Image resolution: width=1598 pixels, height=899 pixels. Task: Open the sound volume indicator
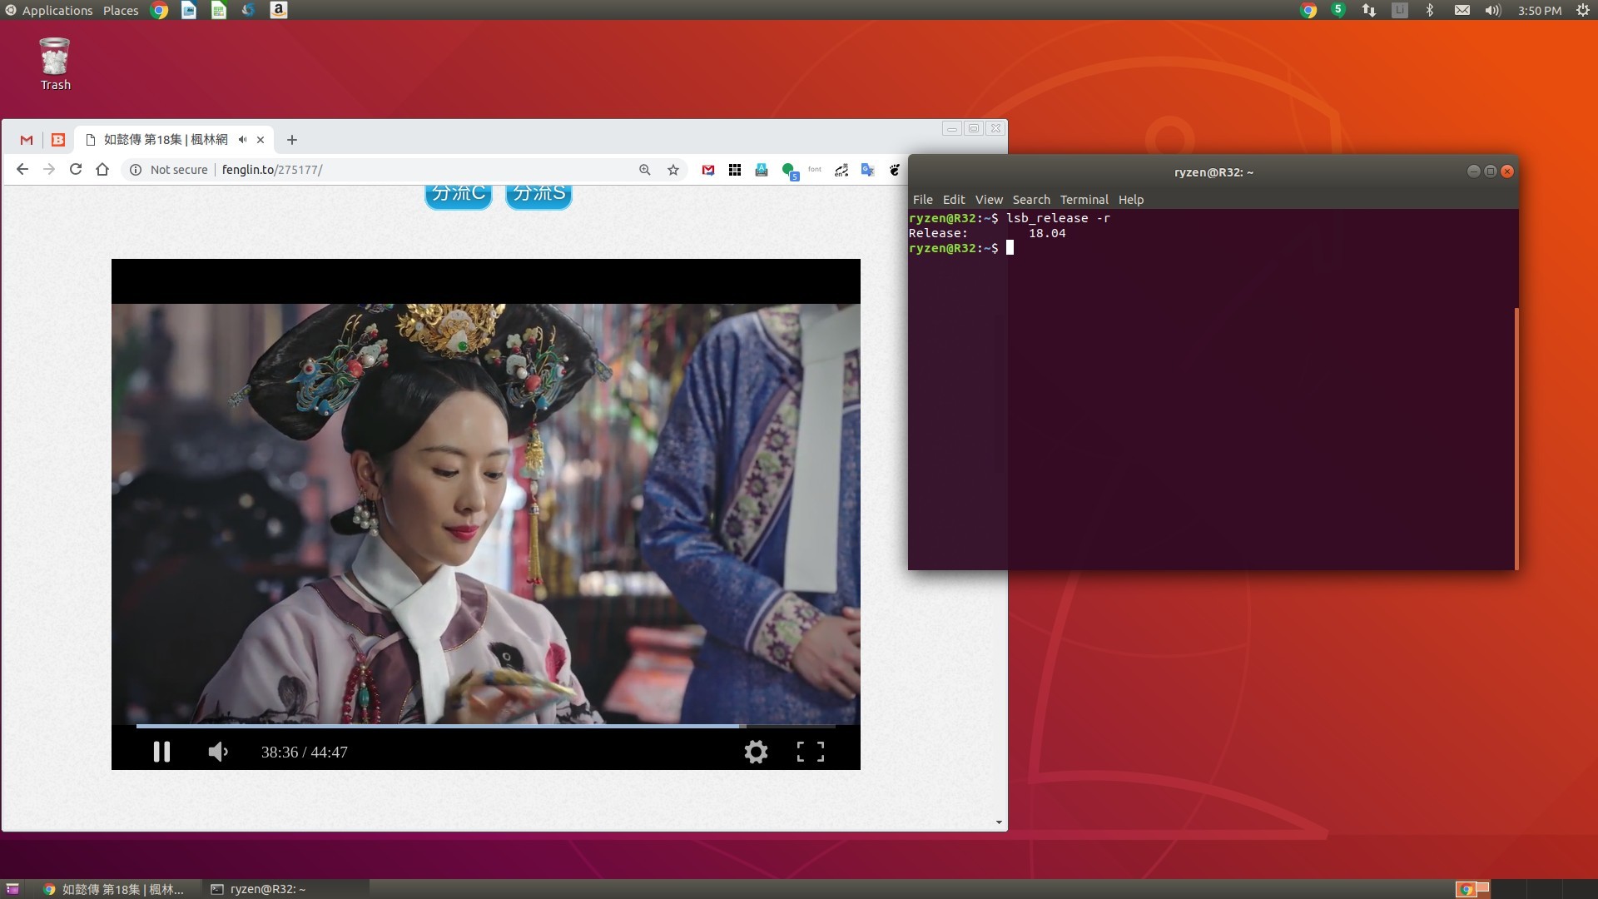tap(1493, 10)
